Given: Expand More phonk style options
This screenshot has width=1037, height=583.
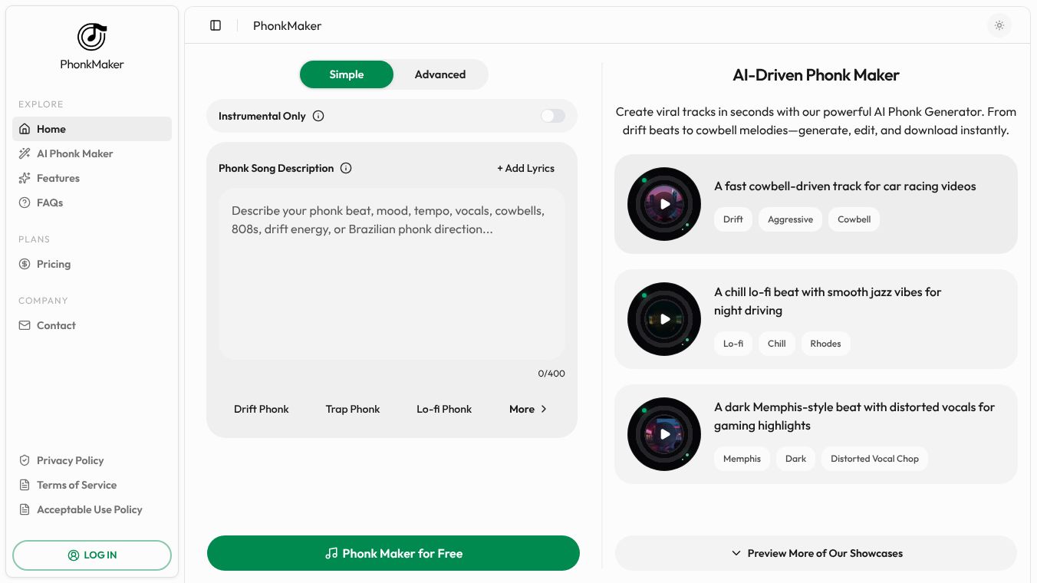Looking at the screenshot, I should pyautogui.click(x=528, y=409).
